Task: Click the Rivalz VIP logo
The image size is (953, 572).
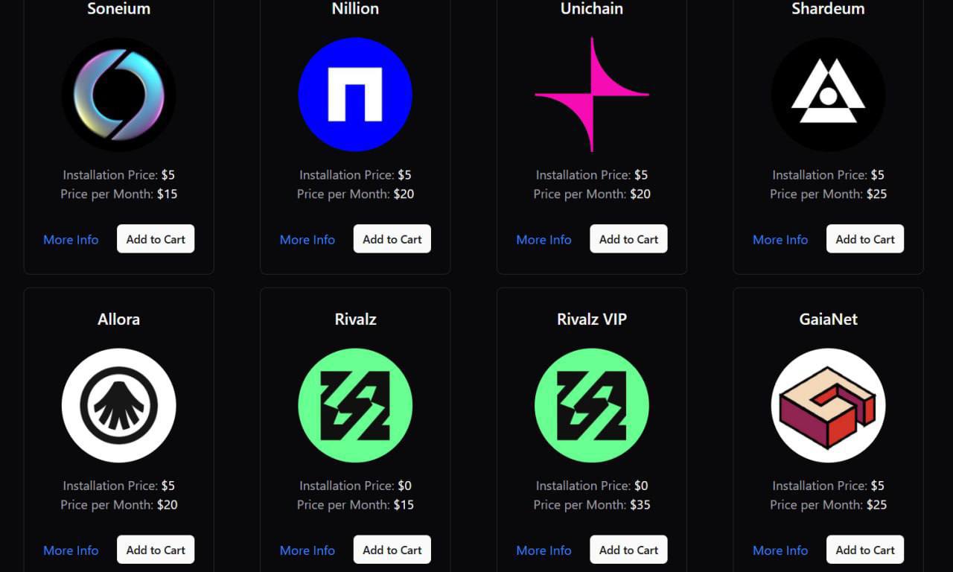Action: click(x=592, y=405)
